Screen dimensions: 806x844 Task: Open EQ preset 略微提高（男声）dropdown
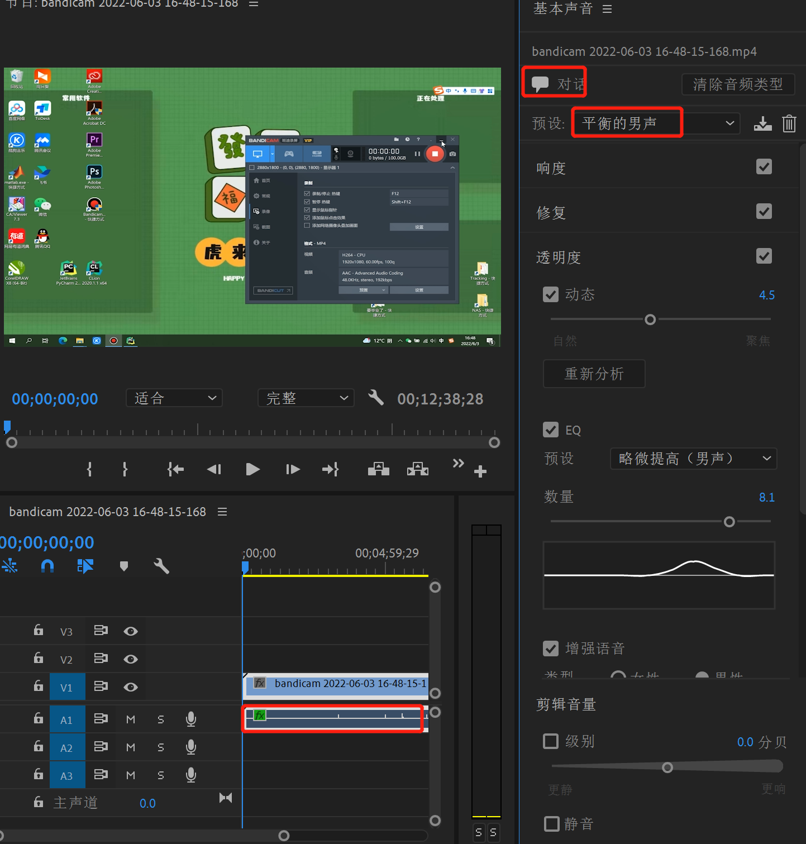coord(694,459)
